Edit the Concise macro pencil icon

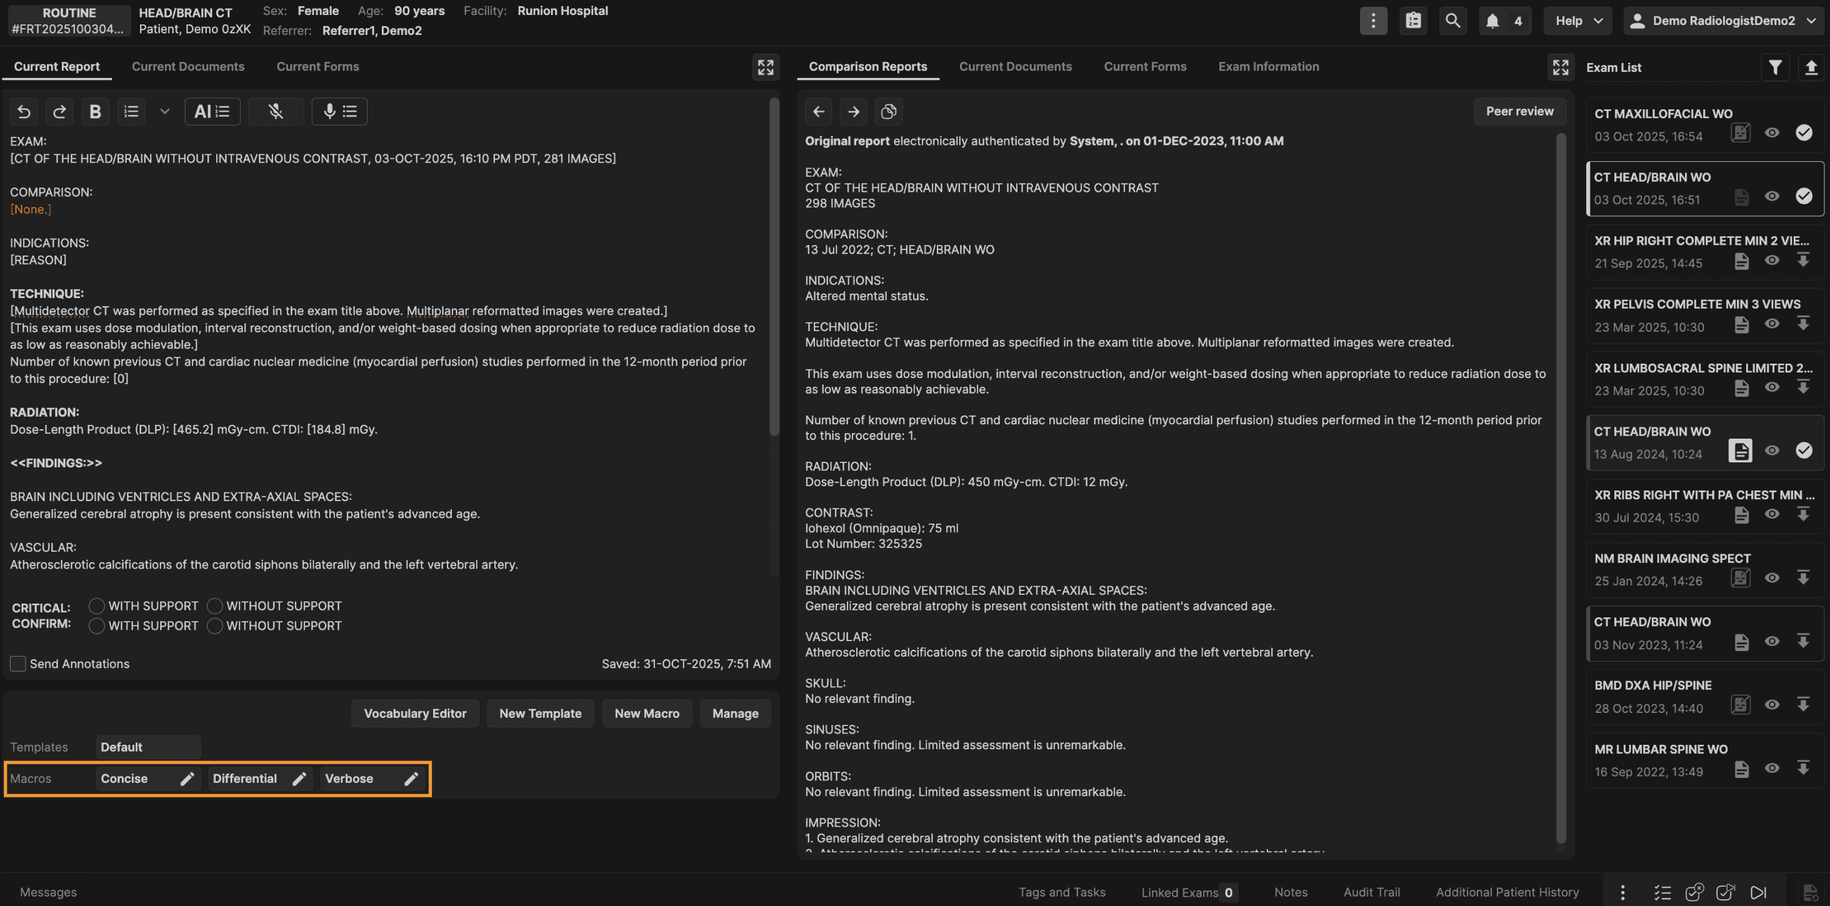coord(187,779)
